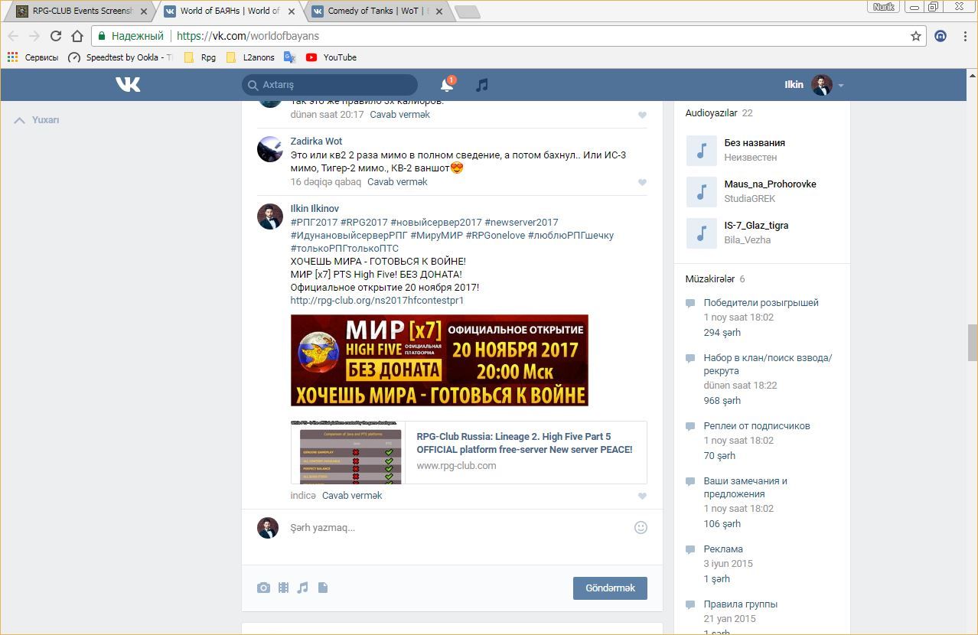Open the Müzakirələr section header
Image resolution: width=978 pixels, height=635 pixels.
(709, 279)
